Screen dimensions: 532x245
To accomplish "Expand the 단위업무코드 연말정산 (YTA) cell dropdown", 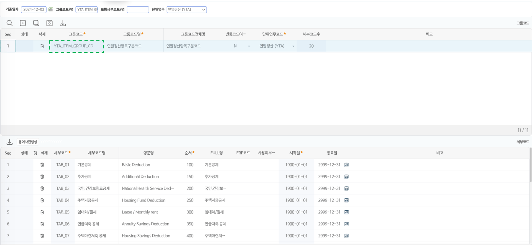I will pyautogui.click(x=293, y=46).
